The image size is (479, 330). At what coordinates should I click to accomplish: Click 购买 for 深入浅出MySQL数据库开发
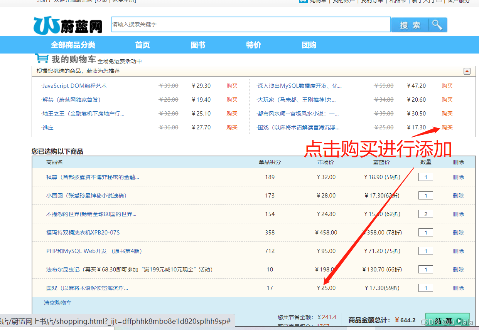click(x=447, y=86)
